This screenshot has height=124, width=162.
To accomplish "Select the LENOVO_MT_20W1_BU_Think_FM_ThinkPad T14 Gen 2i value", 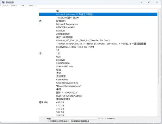I will (x=83, y=40).
